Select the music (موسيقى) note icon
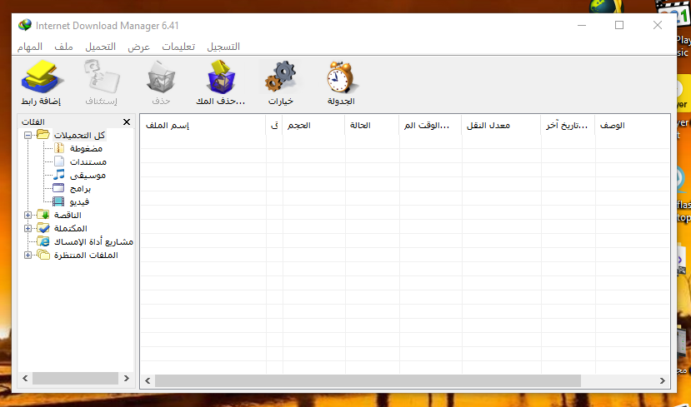691x407 pixels. [59, 175]
